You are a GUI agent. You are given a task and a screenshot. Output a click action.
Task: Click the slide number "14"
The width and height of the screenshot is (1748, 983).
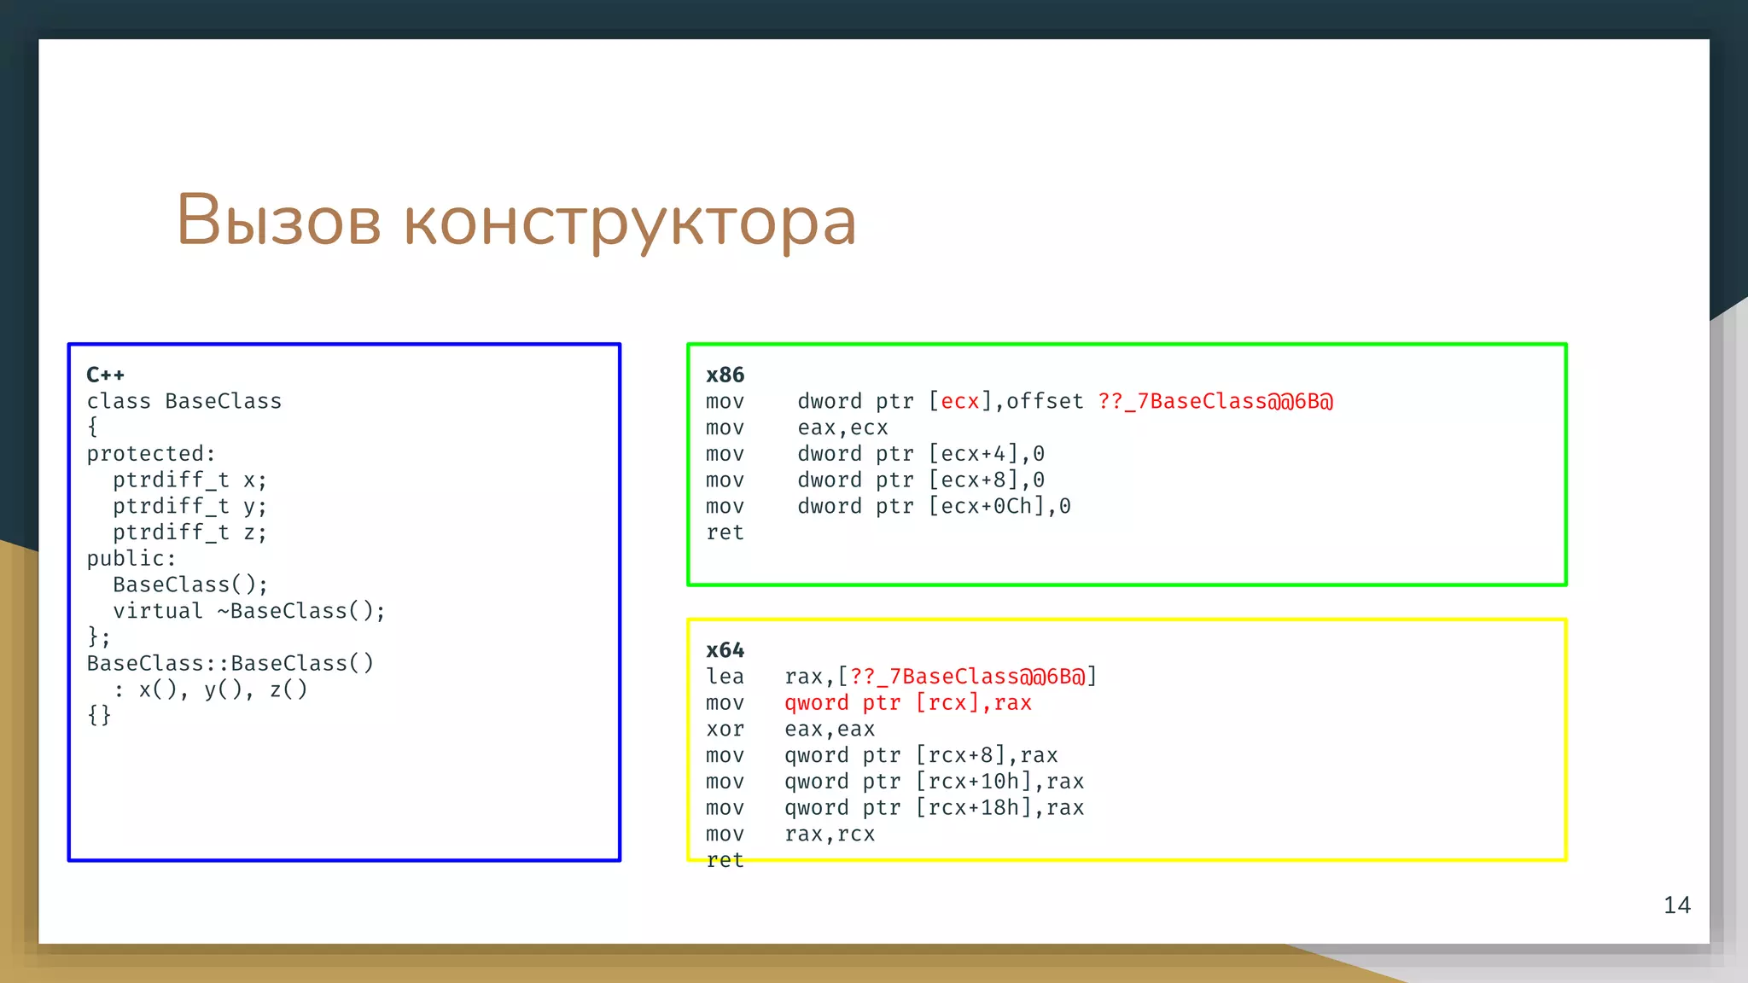pos(1677,905)
